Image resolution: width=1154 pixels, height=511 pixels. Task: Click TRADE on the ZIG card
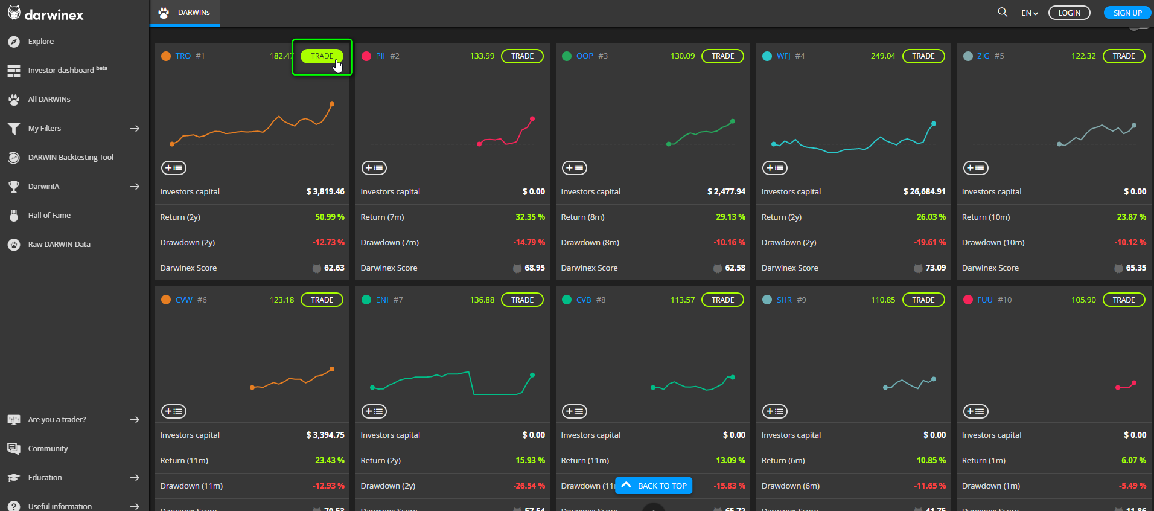click(x=1124, y=56)
